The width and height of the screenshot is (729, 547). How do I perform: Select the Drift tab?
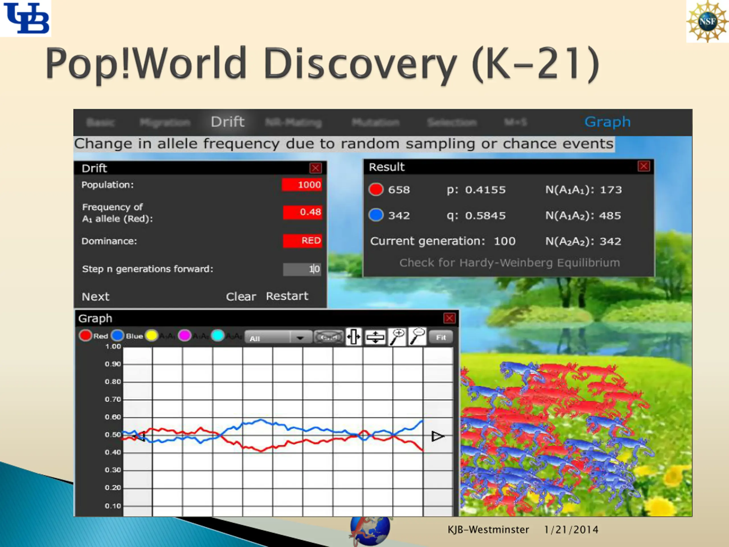point(228,122)
